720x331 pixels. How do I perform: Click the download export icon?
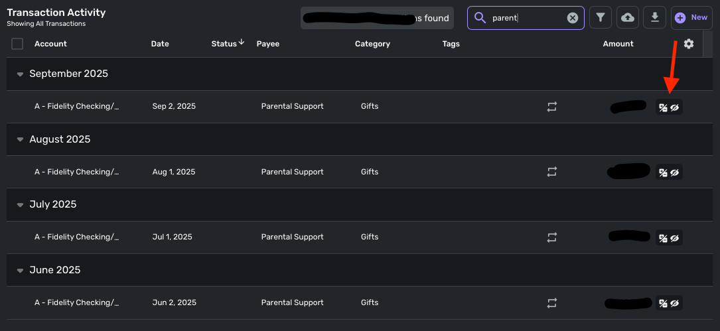click(654, 18)
